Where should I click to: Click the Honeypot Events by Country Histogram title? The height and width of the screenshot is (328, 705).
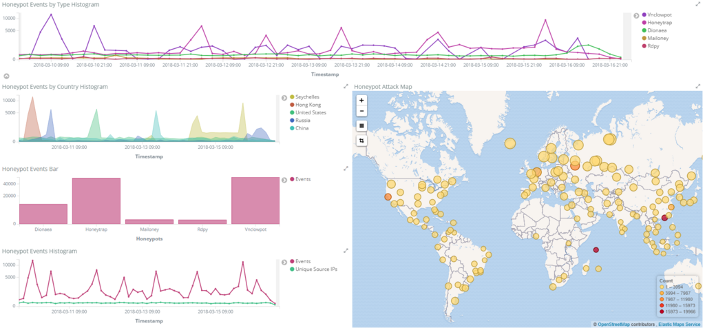tap(55, 86)
